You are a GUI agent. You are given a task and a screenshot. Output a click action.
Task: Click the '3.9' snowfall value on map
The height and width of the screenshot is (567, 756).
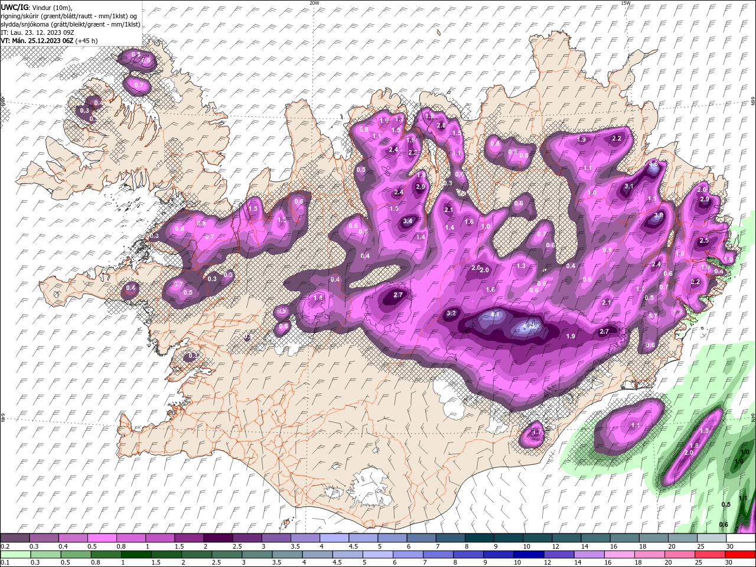(x=659, y=216)
